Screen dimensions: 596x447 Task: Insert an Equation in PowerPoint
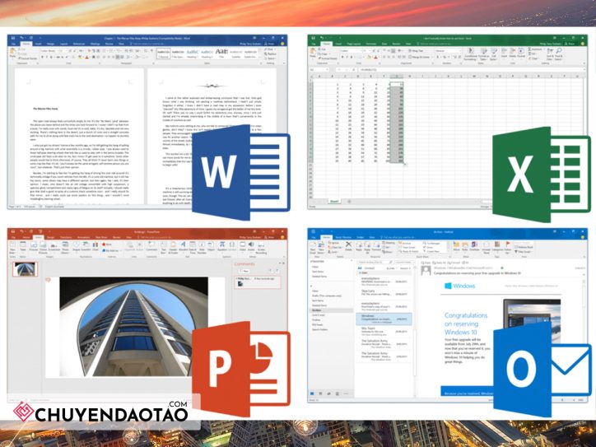221,246
